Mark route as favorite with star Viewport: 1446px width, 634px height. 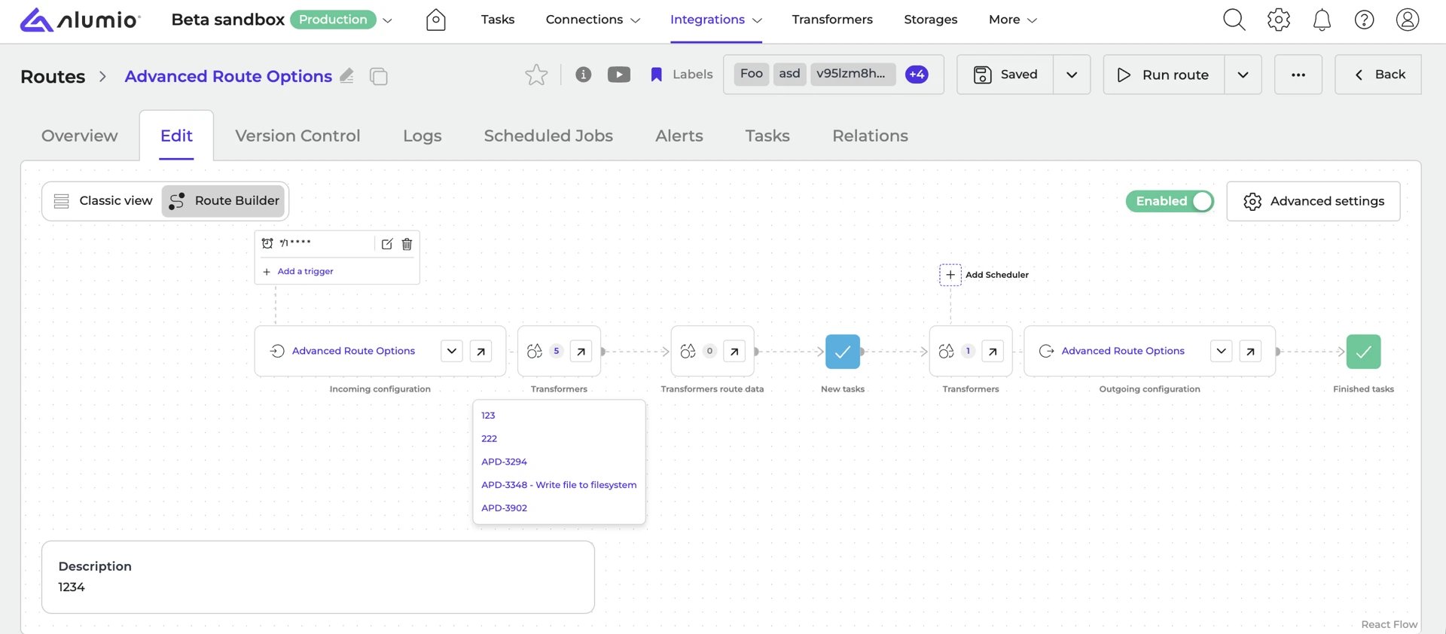point(536,75)
